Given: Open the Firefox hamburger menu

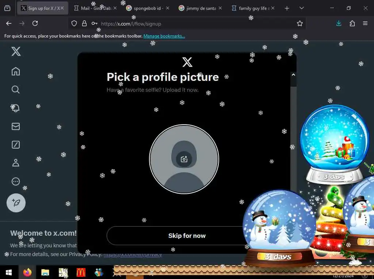Looking at the screenshot, I should coord(365,23).
